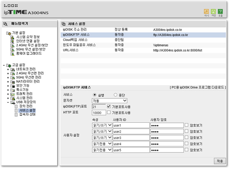The height and width of the screenshot is (169, 230).
Task: Click the 적용 apply button
Action: tap(220, 161)
